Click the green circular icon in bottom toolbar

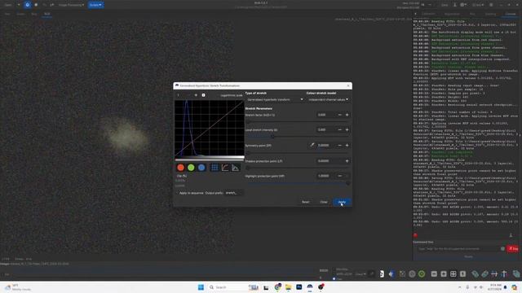point(422,274)
